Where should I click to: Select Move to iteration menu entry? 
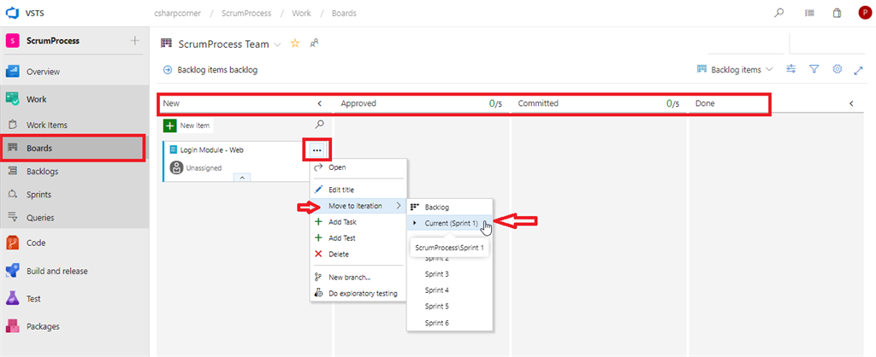pos(359,206)
